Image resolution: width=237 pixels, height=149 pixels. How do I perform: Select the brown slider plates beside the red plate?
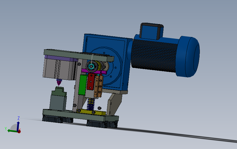(x=99, y=86)
